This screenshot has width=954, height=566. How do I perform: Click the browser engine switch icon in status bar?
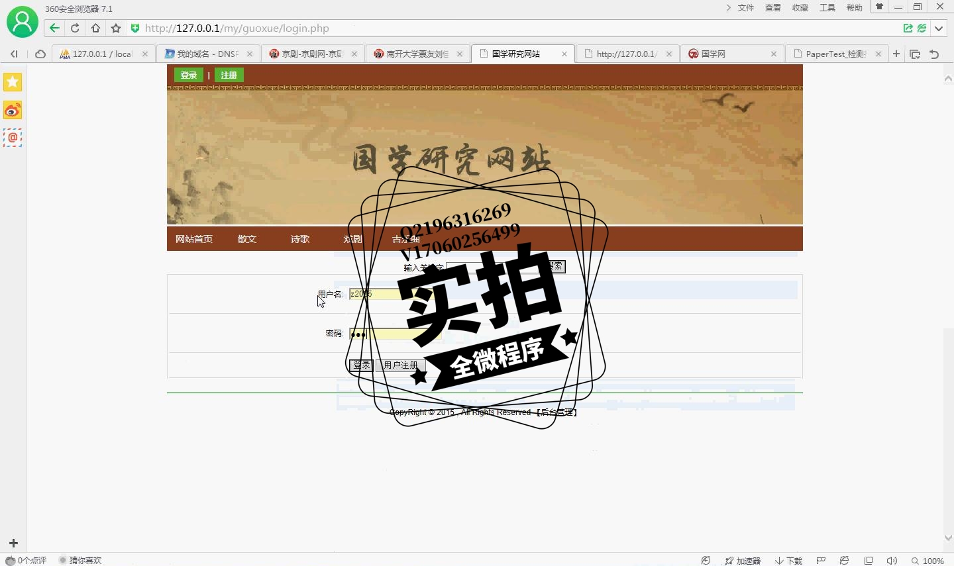(844, 561)
